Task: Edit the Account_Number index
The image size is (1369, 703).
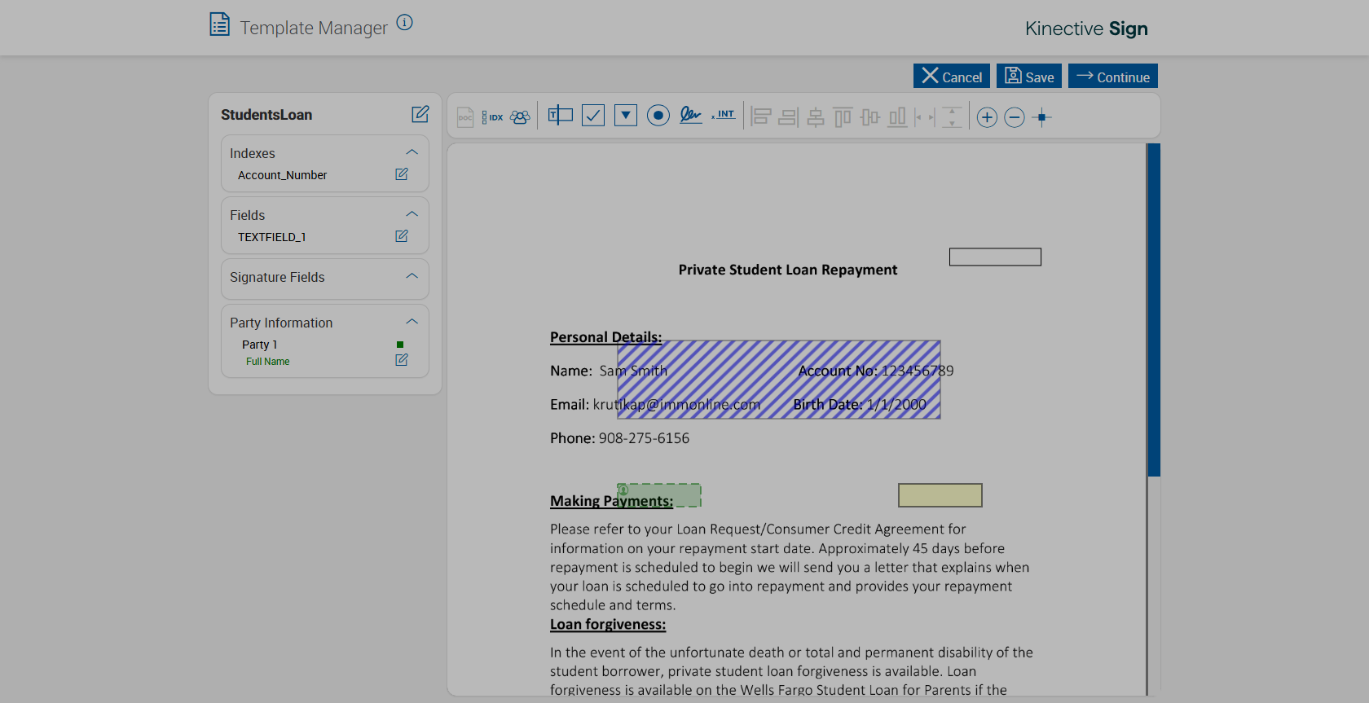Action: [402, 174]
